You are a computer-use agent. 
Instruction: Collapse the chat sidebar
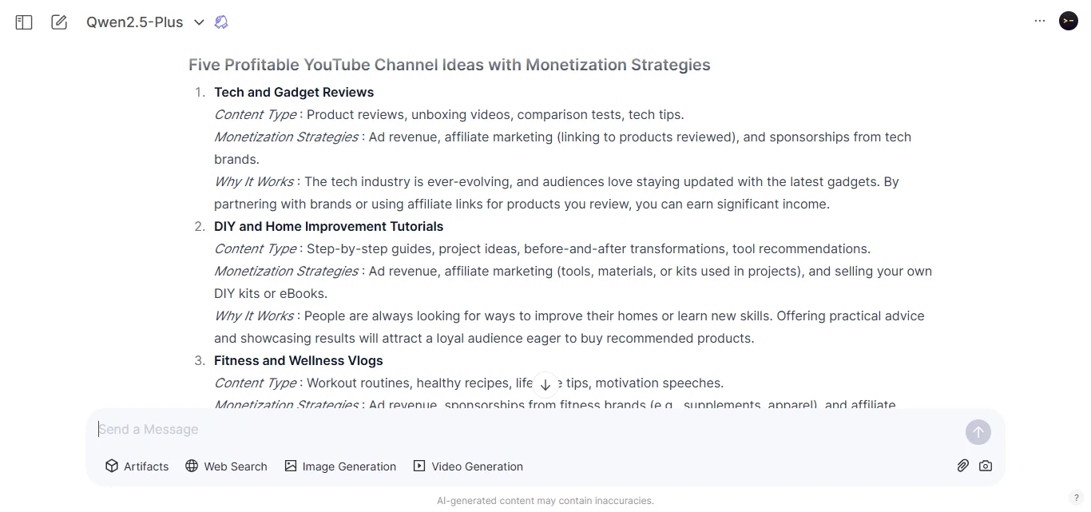pyautogui.click(x=23, y=22)
